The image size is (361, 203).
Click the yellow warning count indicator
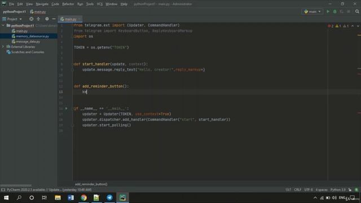click(338, 26)
